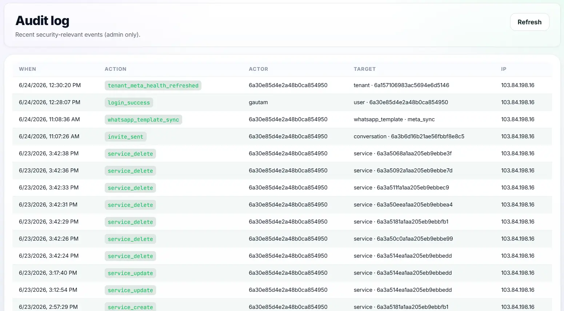Click IP address in login_success row

[518, 102]
